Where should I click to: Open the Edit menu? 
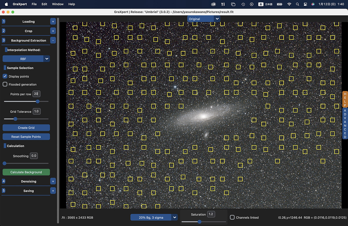[x=44, y=4]
